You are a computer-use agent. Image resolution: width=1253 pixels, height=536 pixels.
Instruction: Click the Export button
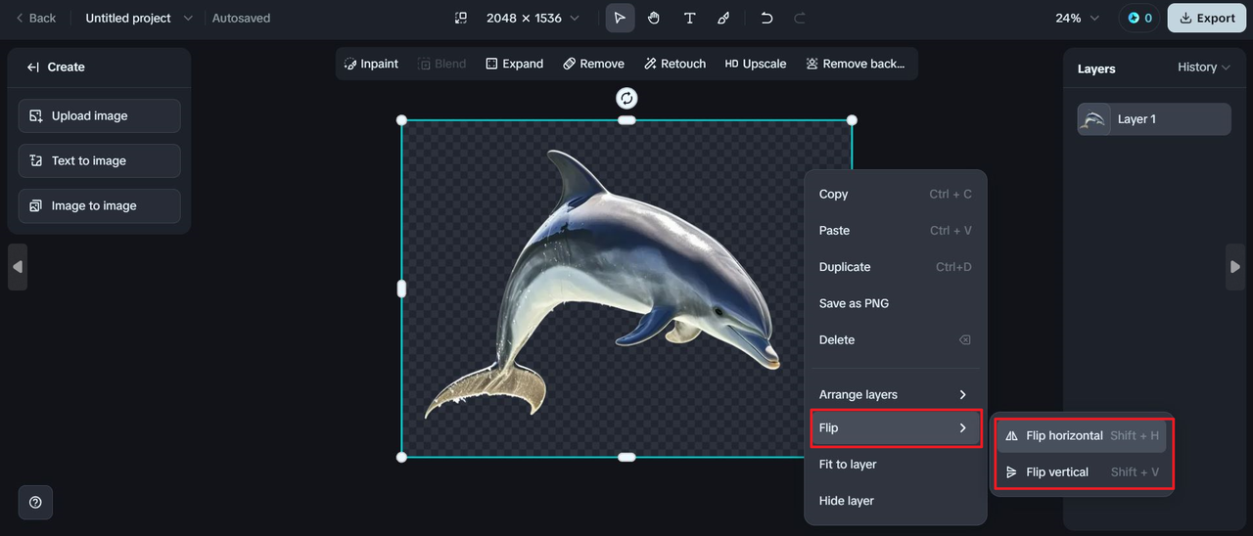tap(1206, 18)
